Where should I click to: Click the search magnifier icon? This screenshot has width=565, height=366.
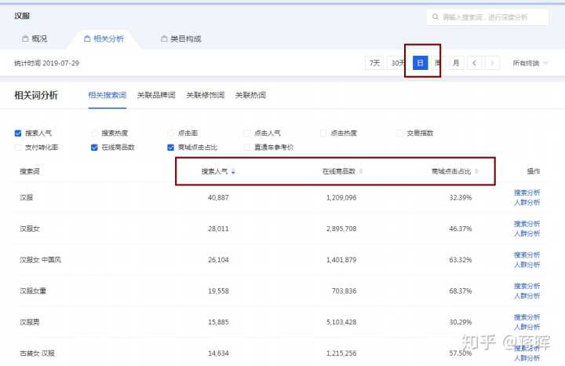(x=435, y=16)
